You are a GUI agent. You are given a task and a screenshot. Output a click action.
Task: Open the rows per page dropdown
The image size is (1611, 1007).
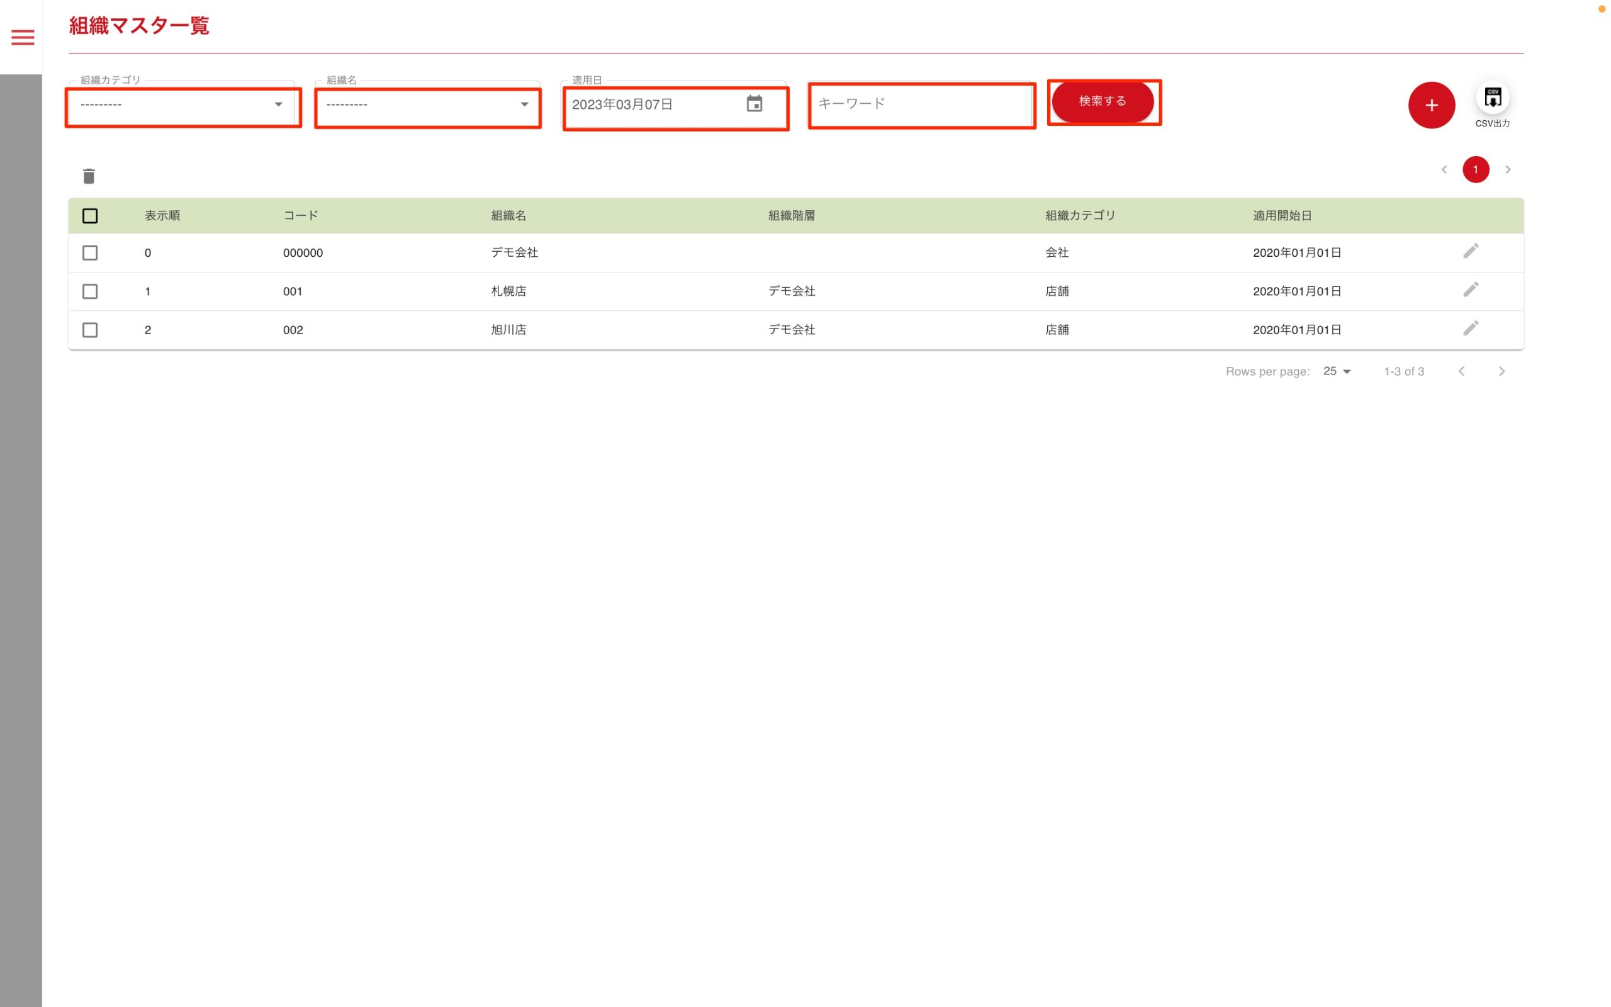coord(1337,371)
